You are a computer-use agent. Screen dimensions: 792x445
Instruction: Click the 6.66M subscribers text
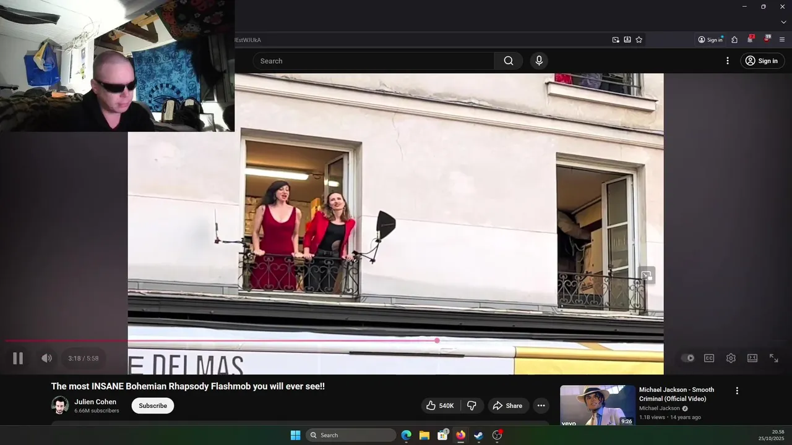tap(97, 411)
